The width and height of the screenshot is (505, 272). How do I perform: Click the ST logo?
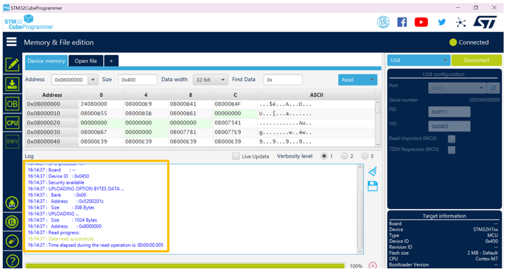[x=485, y=22]
